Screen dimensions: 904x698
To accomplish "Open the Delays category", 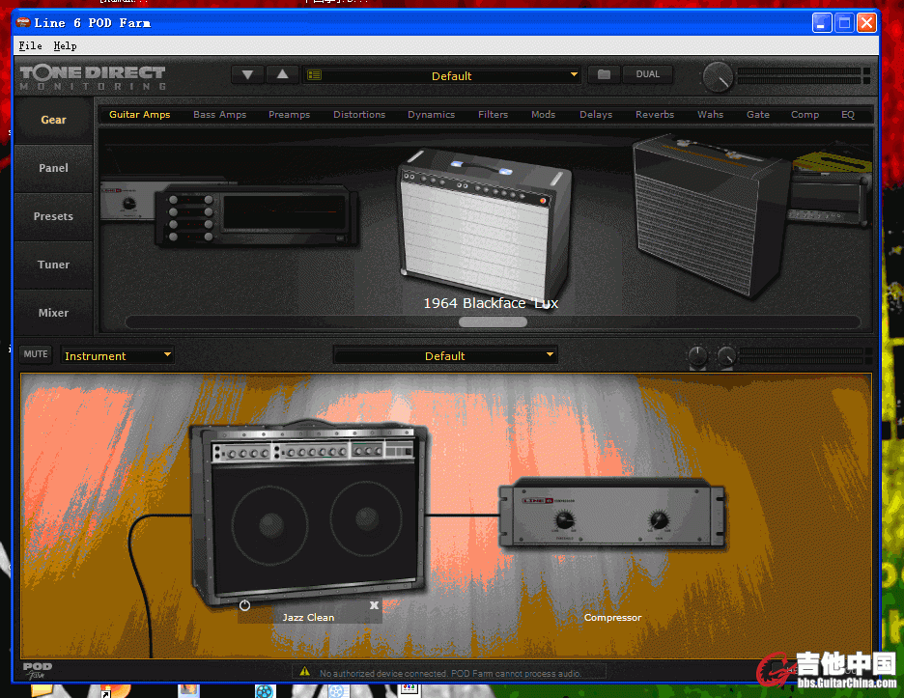I will pos(596,114).
